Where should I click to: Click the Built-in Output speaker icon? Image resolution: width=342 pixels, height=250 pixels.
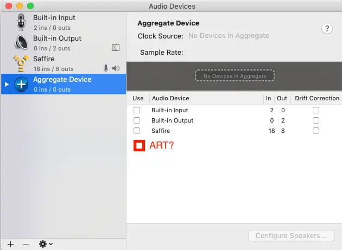[x=22, y=42]
